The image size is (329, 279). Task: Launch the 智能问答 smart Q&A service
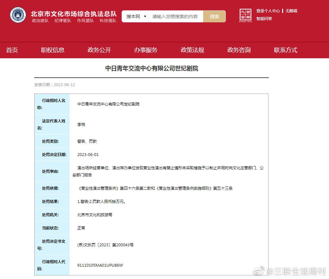(264, 19)
